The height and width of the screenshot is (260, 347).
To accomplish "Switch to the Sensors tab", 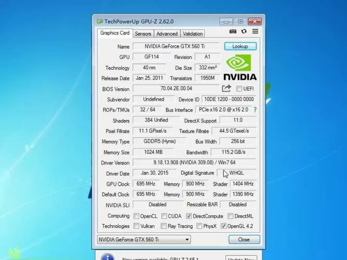I will click(x=143, y=34).
